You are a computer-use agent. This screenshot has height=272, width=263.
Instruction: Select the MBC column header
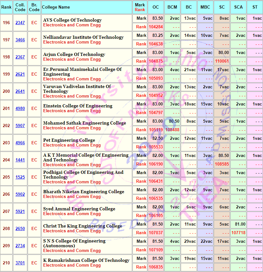tap(205, 7)
